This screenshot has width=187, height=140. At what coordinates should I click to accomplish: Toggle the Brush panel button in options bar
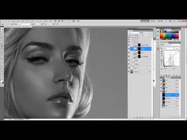point(12,24)
